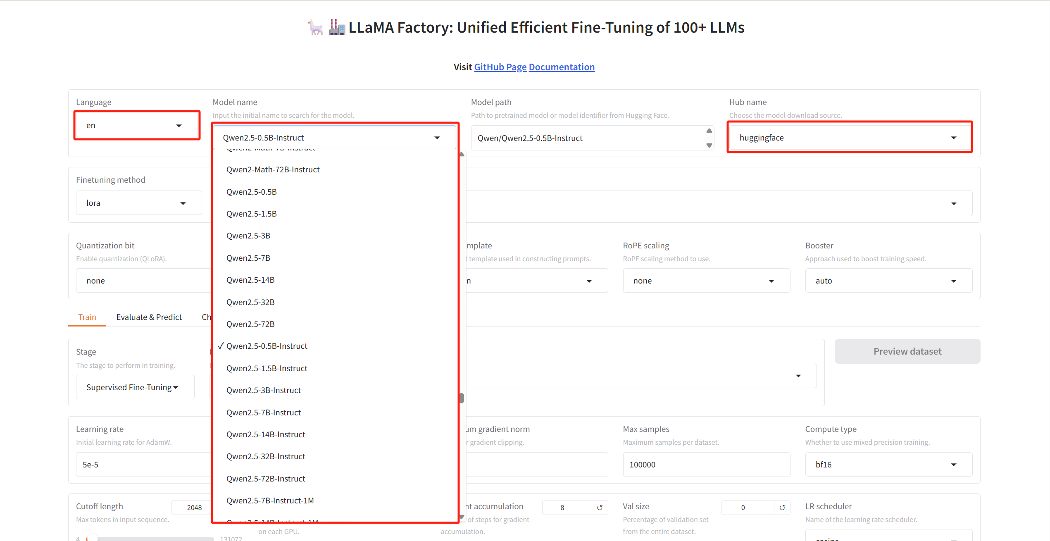Screen dimensions: 1050x541
Task: Open the Compute type bf16 dropdown
Action: (888, 465)
